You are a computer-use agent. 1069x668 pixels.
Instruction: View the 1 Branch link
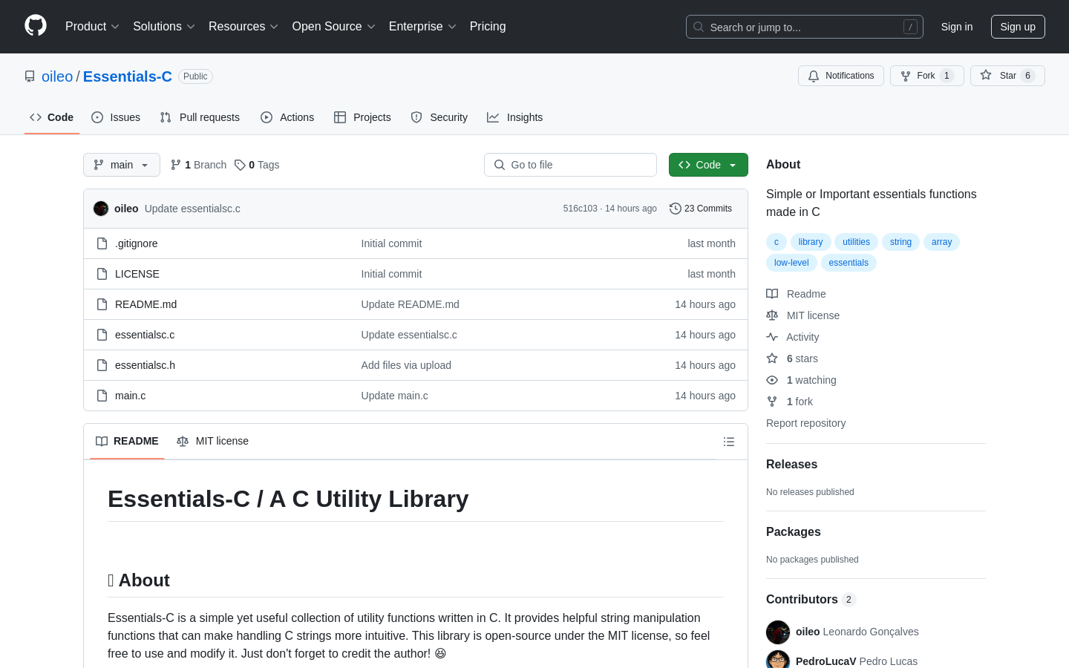[x=198, y=165]
